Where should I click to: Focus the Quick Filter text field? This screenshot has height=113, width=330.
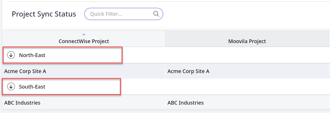pyautogui.click(x=120, y=14)
